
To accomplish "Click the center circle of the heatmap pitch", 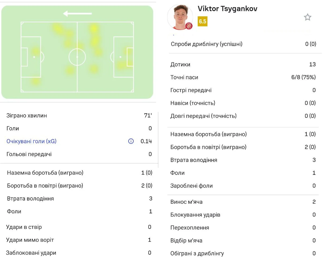I will click(x=77, y=57).
